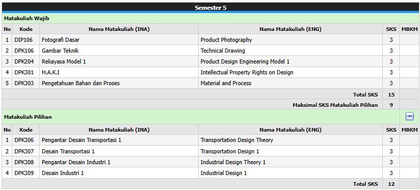Click the MBKM cell for Gambar Teknik
This screenshot has height=190, width=420.
tap(409, 51)
